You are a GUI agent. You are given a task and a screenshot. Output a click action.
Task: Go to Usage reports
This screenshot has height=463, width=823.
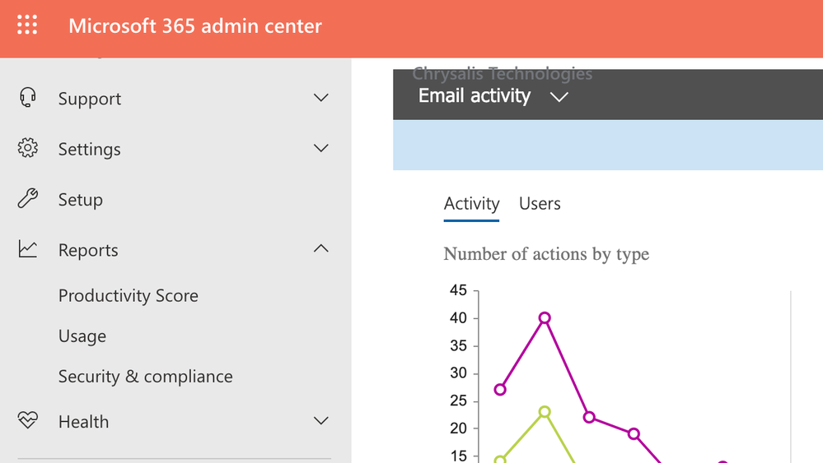coord(82,336)
